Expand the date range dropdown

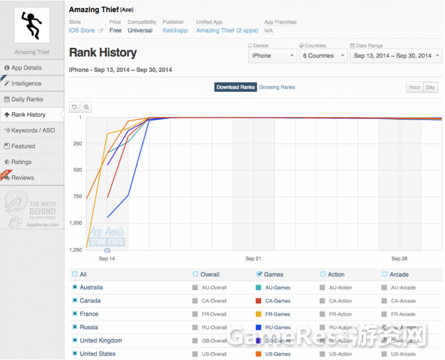(396, 56)
